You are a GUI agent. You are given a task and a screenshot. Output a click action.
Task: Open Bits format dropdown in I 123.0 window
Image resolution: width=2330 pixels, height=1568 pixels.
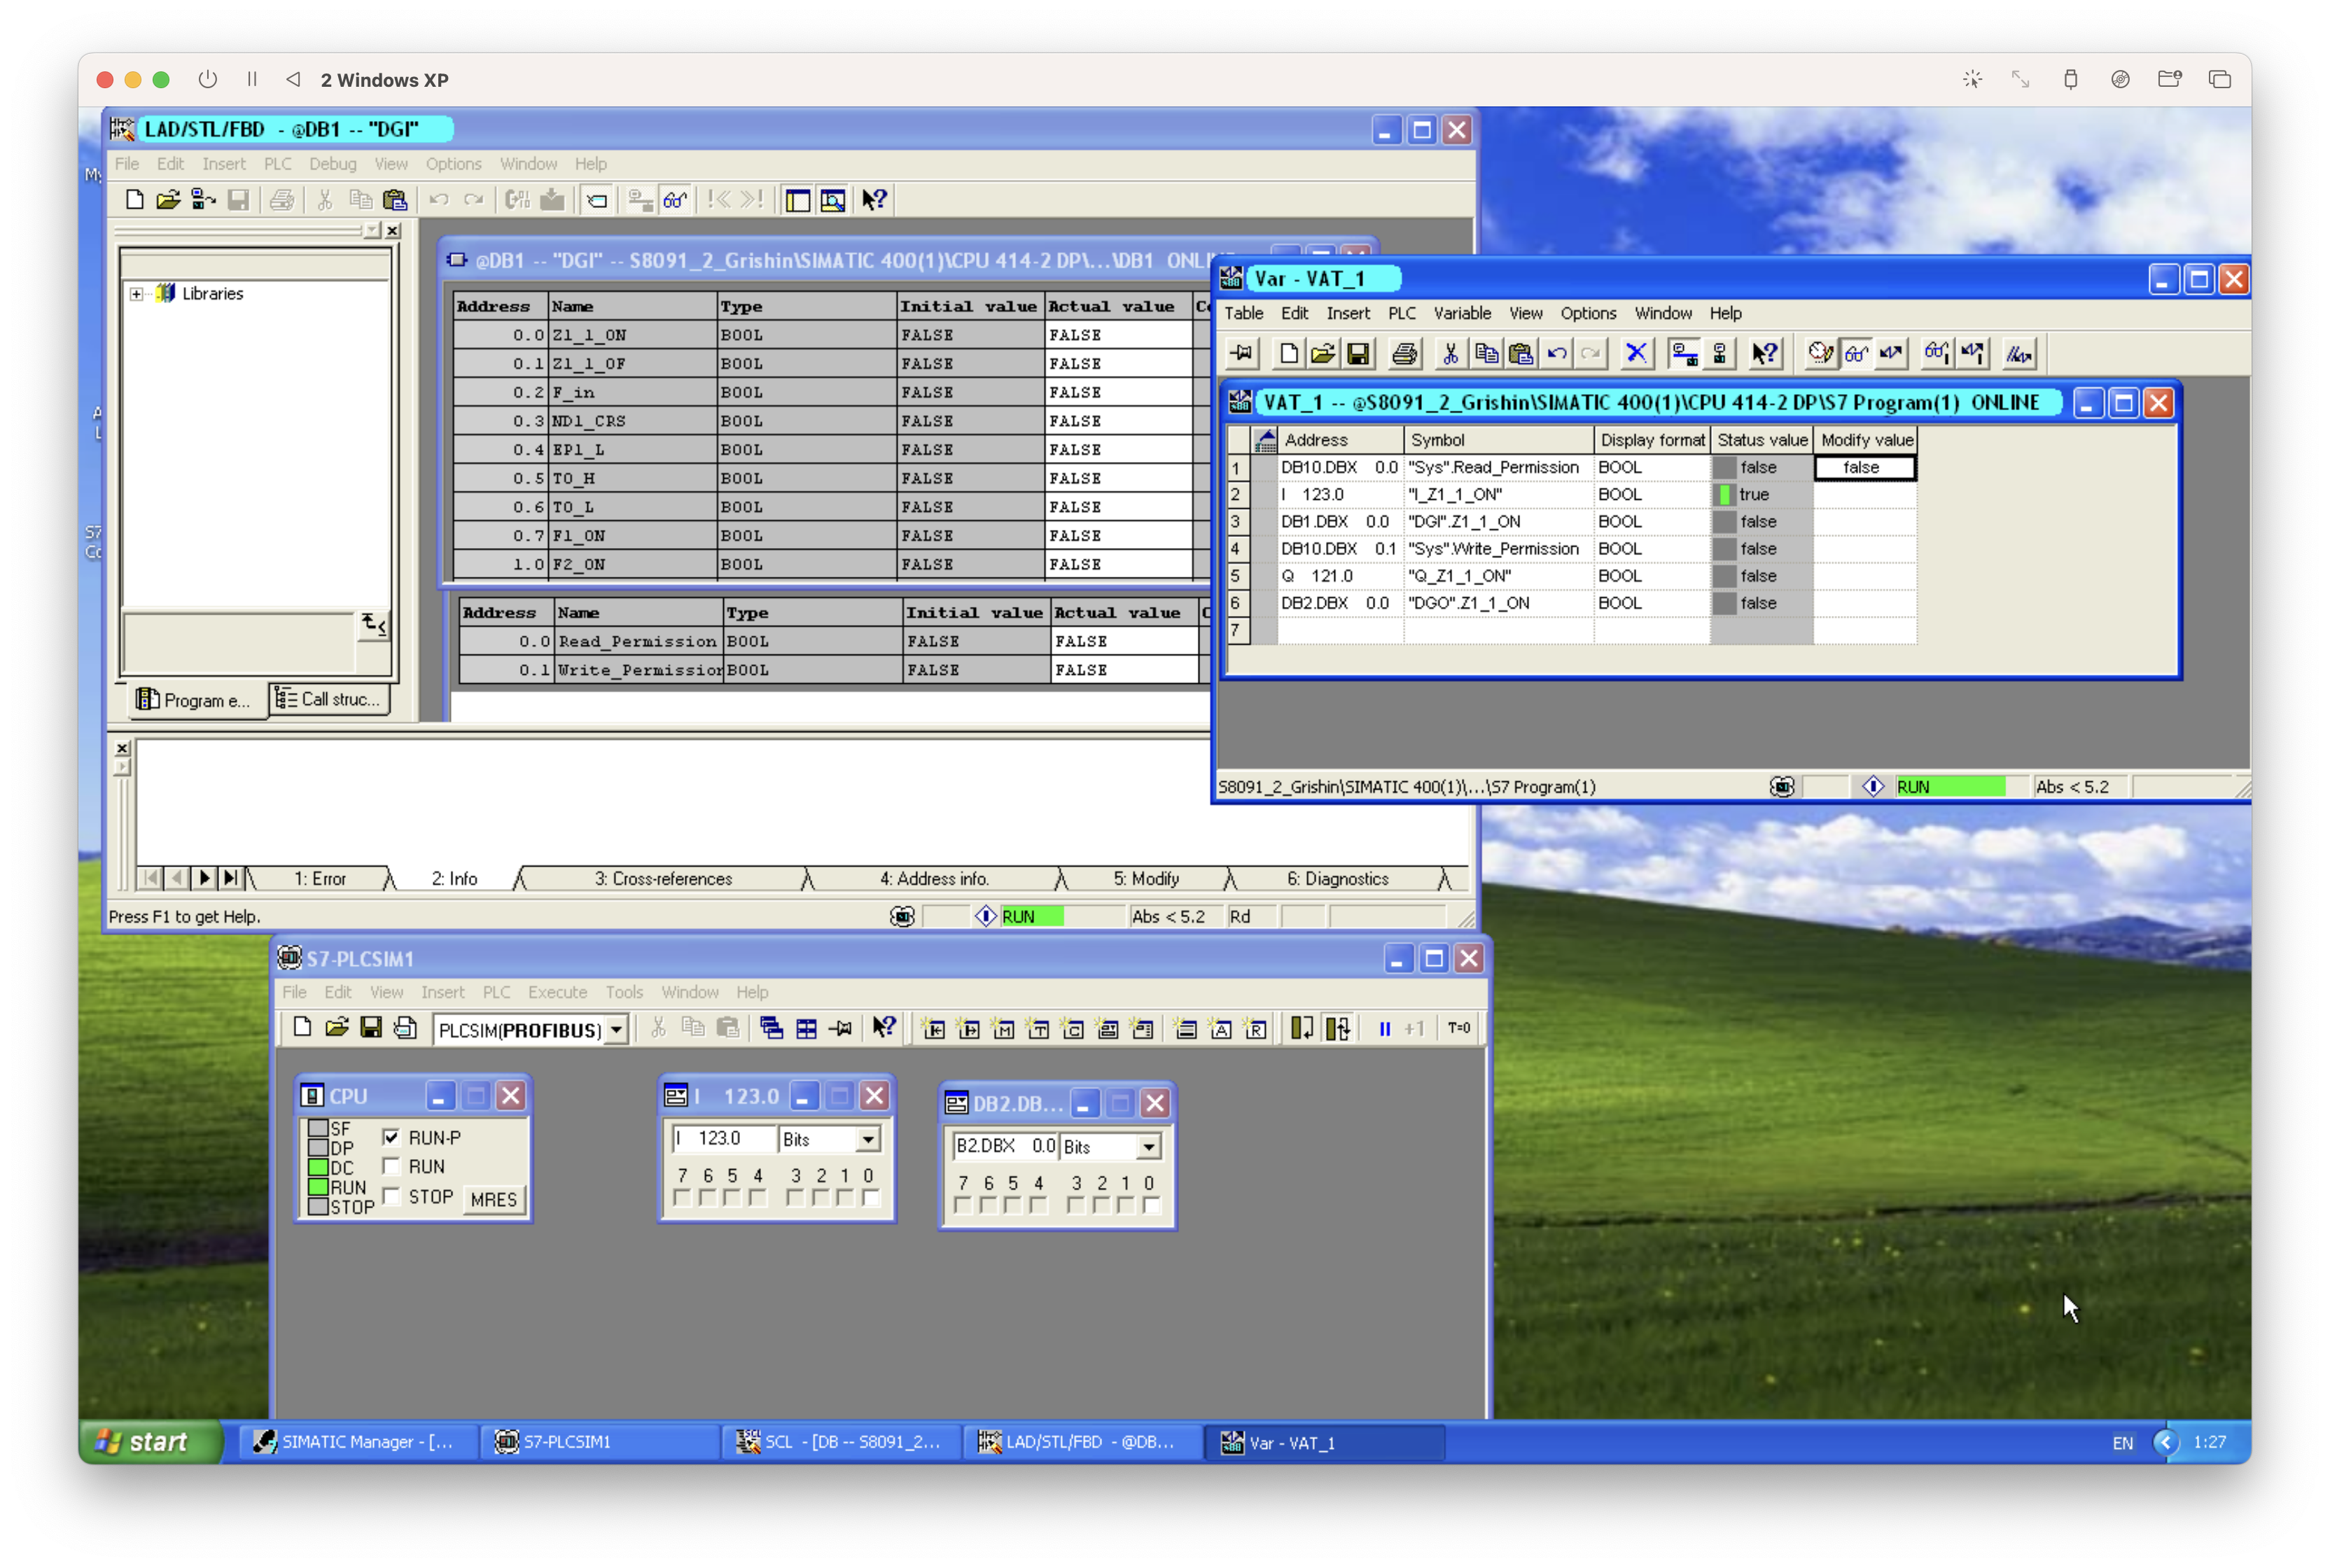tap(868, 1139)
